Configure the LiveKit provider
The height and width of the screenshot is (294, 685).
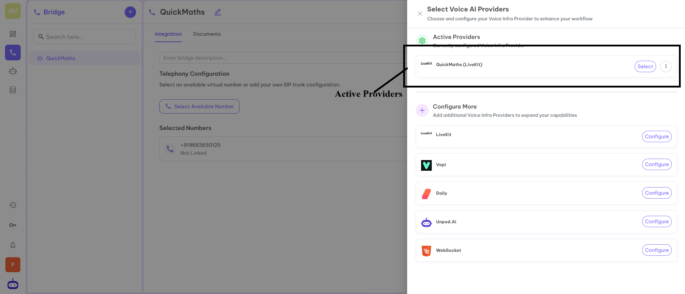coord(657,136)
